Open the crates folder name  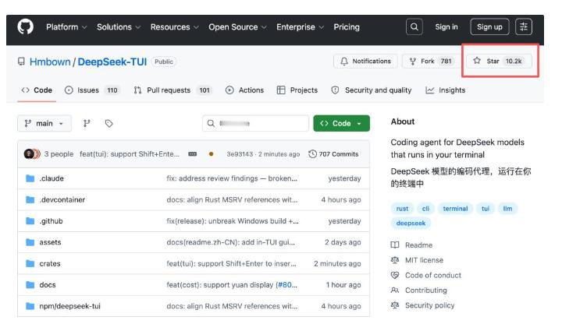click(50, 263)
